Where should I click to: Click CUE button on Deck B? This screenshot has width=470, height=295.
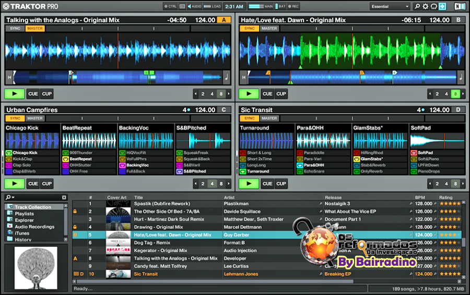click(x=267, y=94)
